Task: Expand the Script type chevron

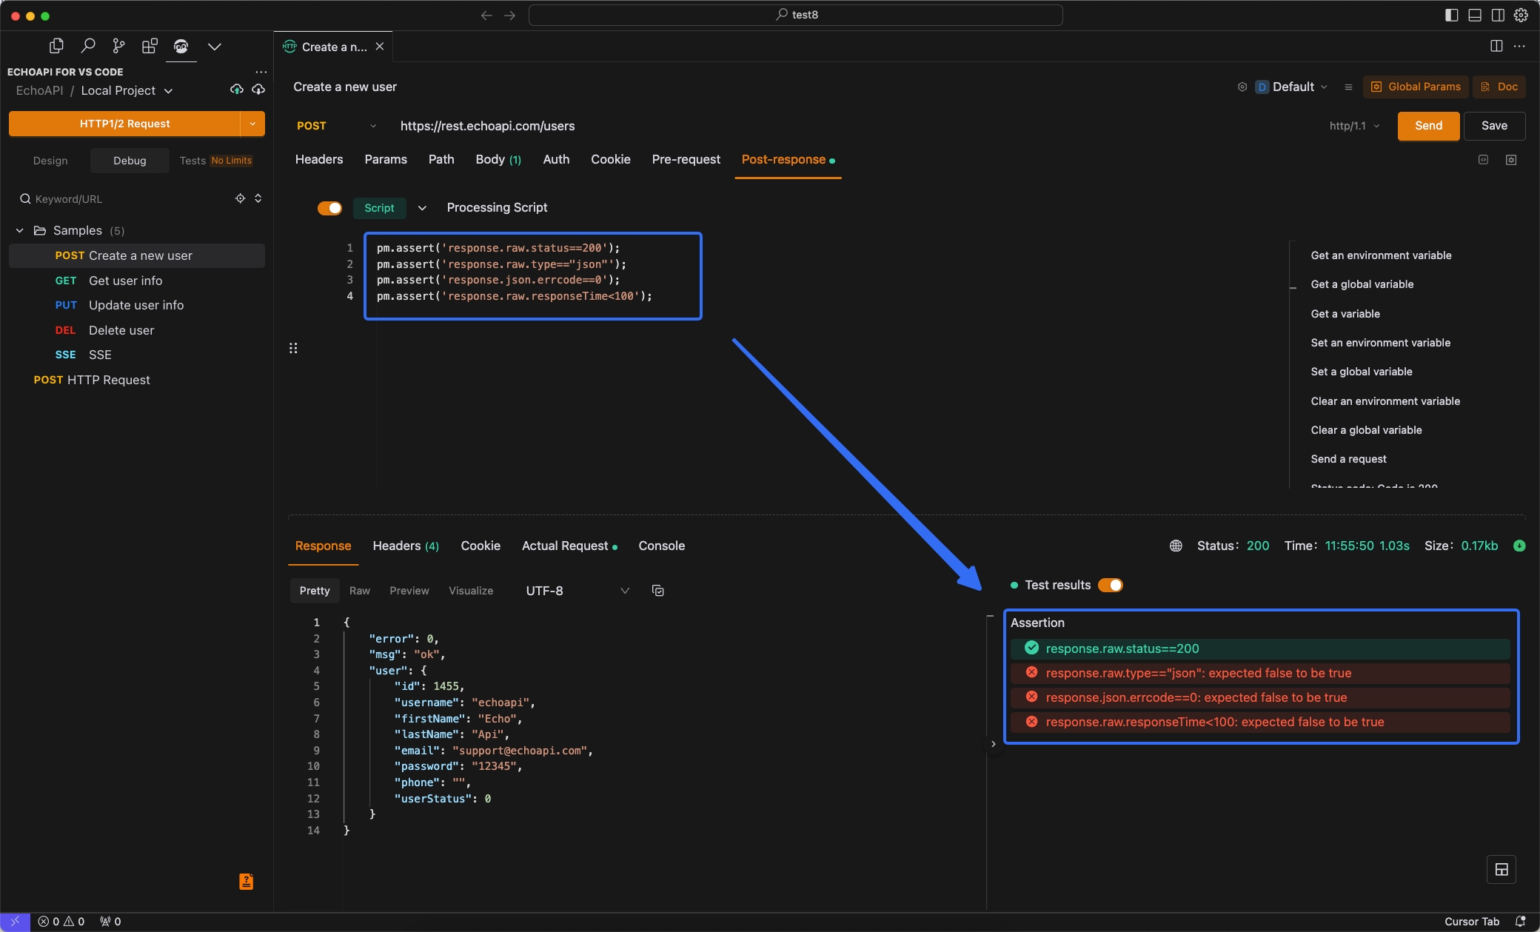Action: [x=422, y=208]
